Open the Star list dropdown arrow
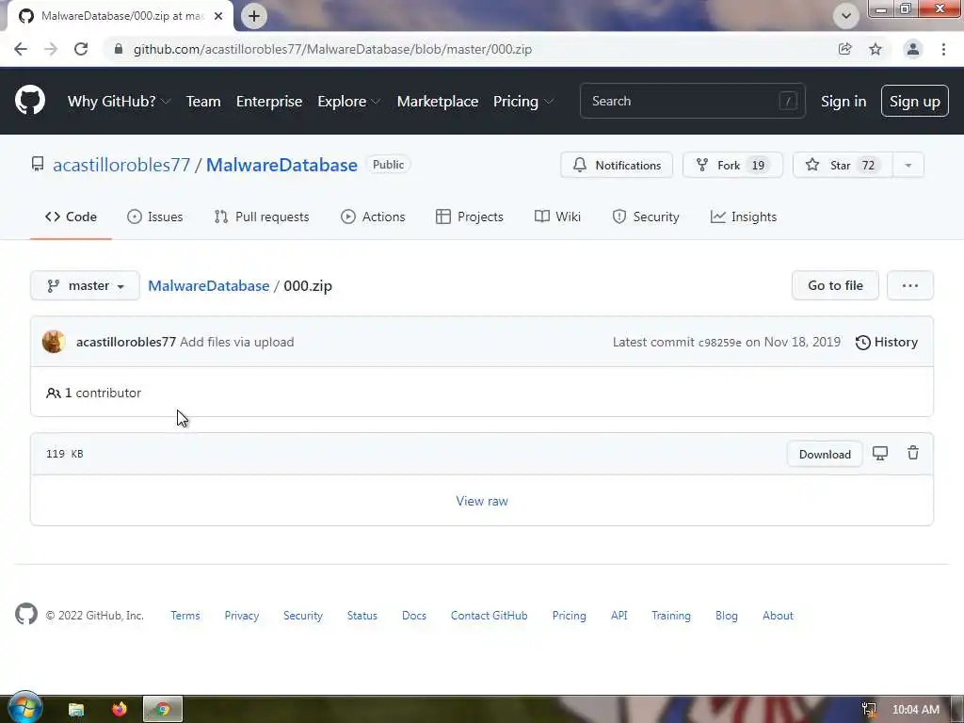Screen dimensions: 964x723 point(908,165)
